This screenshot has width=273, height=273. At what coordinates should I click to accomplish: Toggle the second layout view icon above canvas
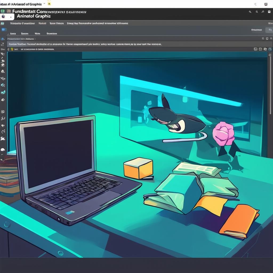click(x=260, y=49)
